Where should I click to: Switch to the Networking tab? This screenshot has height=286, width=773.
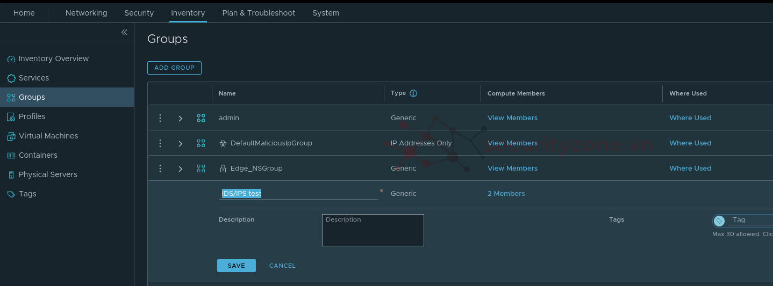click(86, 13)
